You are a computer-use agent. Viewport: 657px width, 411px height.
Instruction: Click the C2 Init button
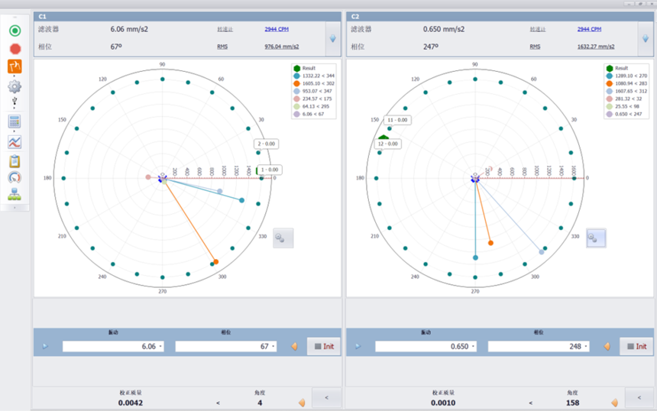[636, 347]
